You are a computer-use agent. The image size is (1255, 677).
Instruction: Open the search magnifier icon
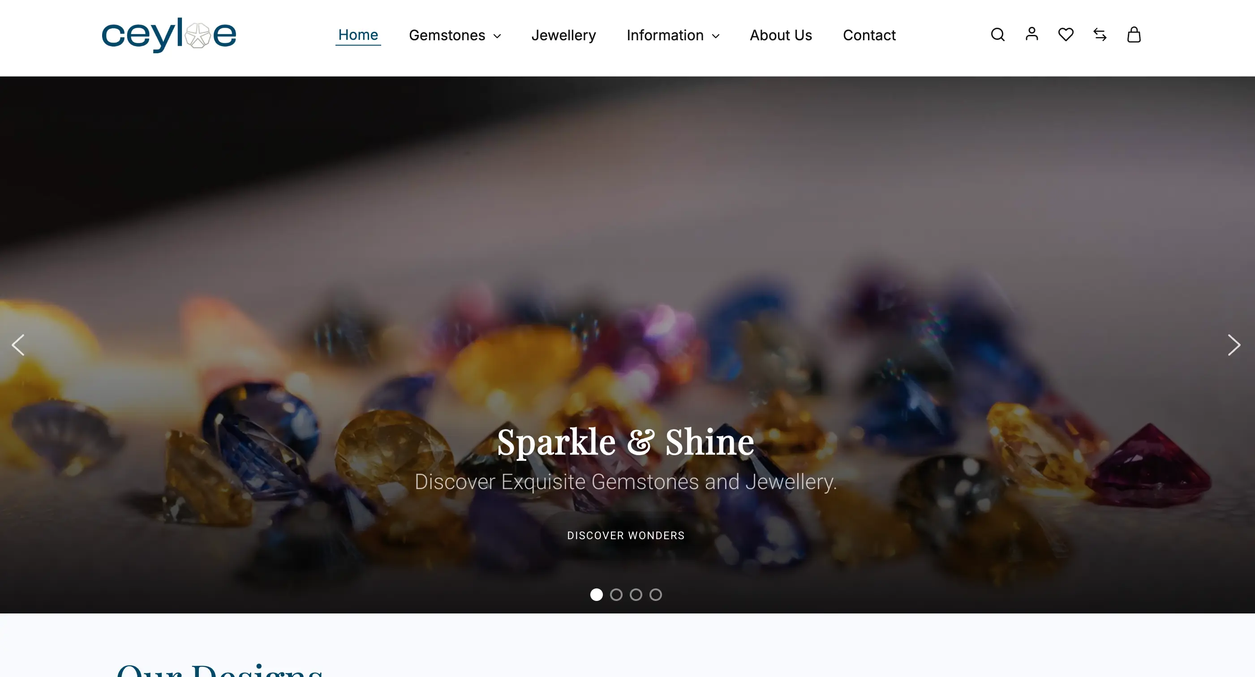[997, 34]
